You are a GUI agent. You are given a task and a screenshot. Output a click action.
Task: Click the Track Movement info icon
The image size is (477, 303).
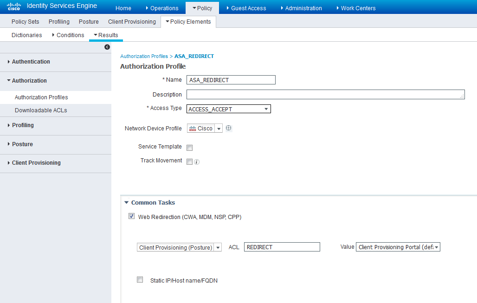pyautogui.click(x=197, y=162)
